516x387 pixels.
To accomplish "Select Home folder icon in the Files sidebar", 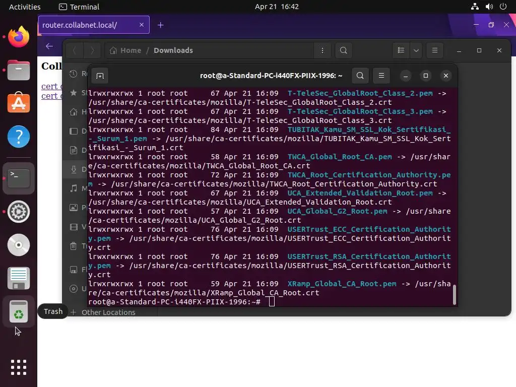I will (74, 112).
